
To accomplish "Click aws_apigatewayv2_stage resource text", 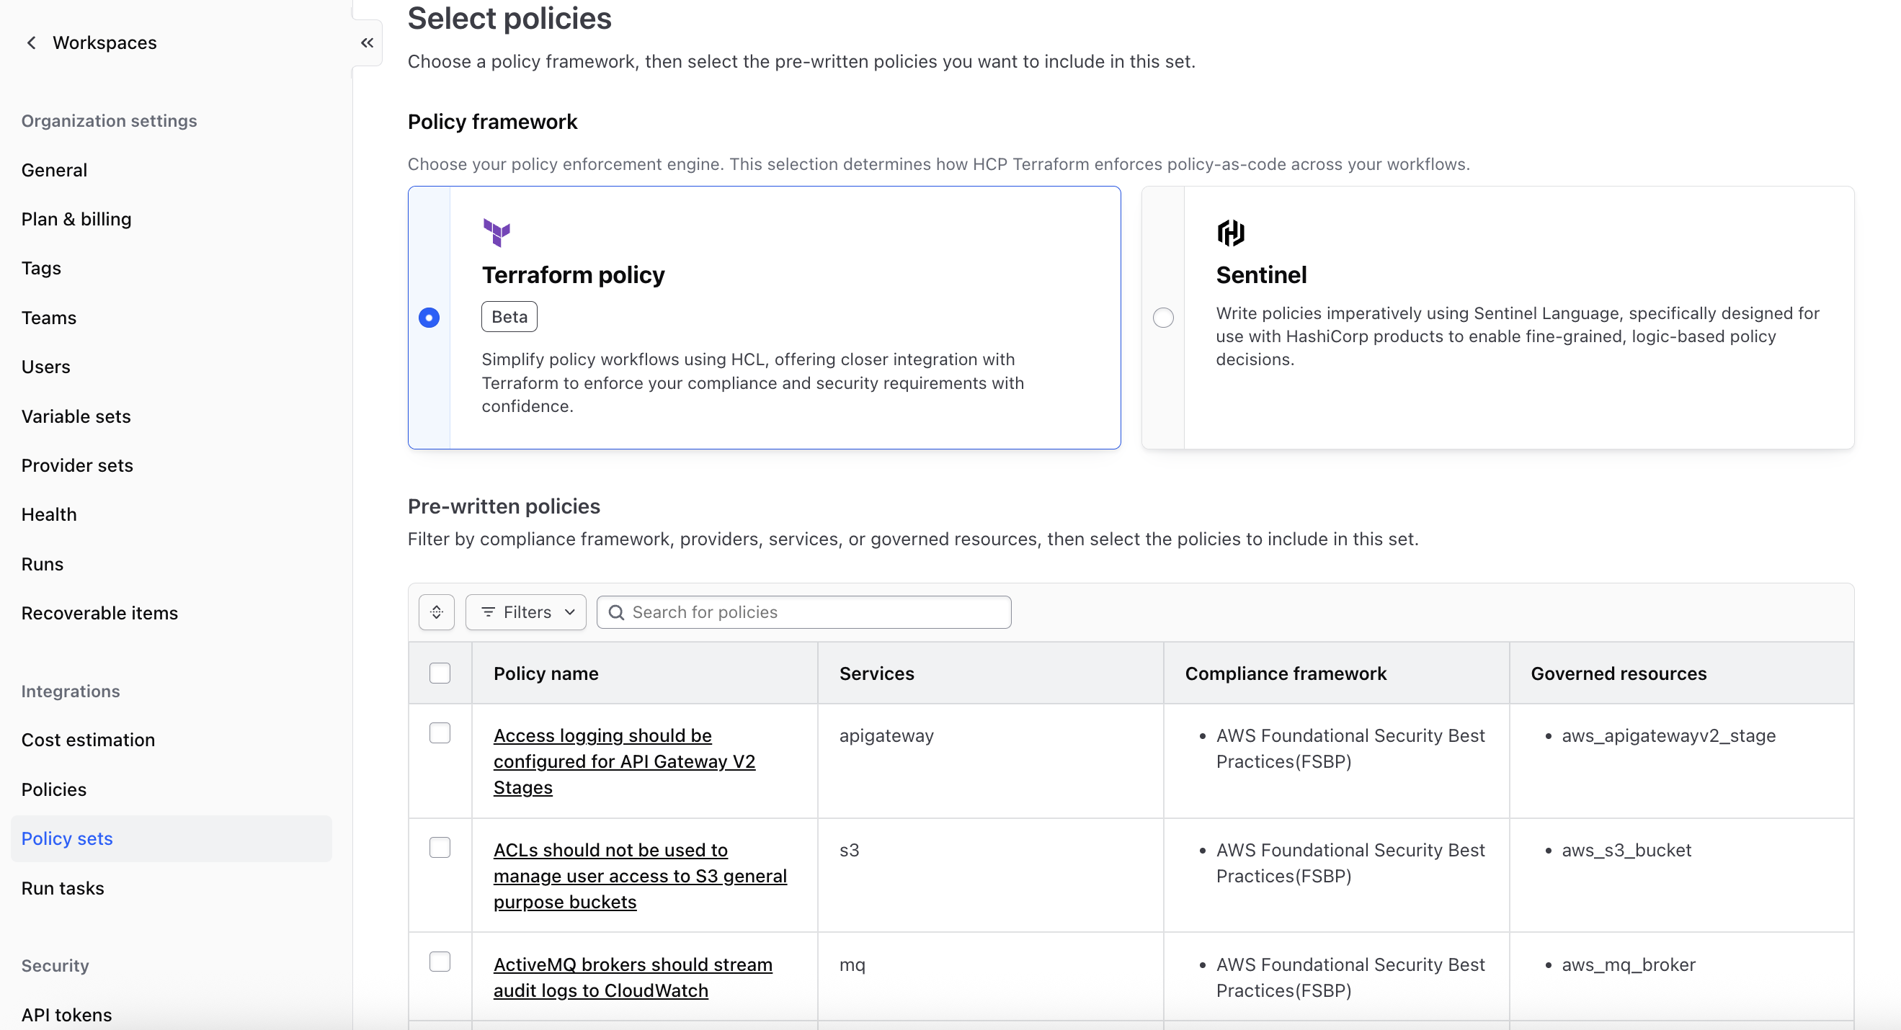I will 1669,735.
